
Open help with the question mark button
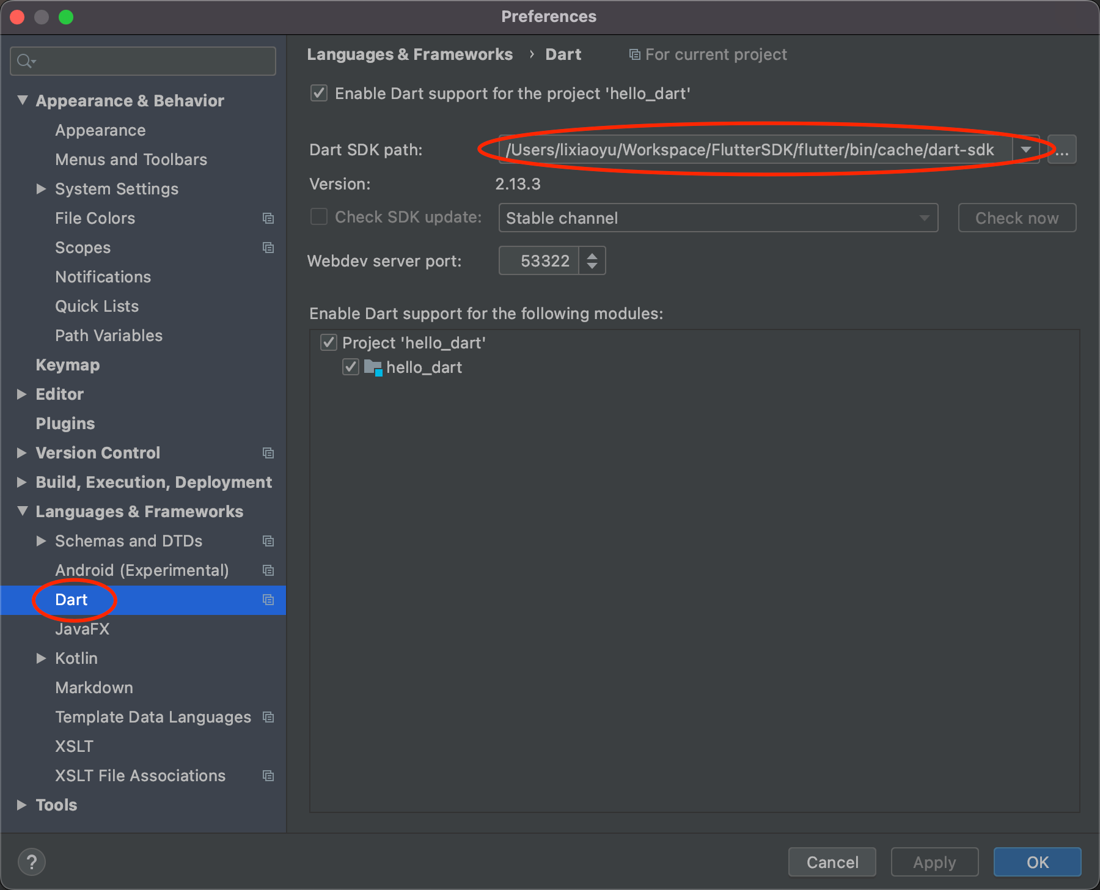tap(32, 862)
